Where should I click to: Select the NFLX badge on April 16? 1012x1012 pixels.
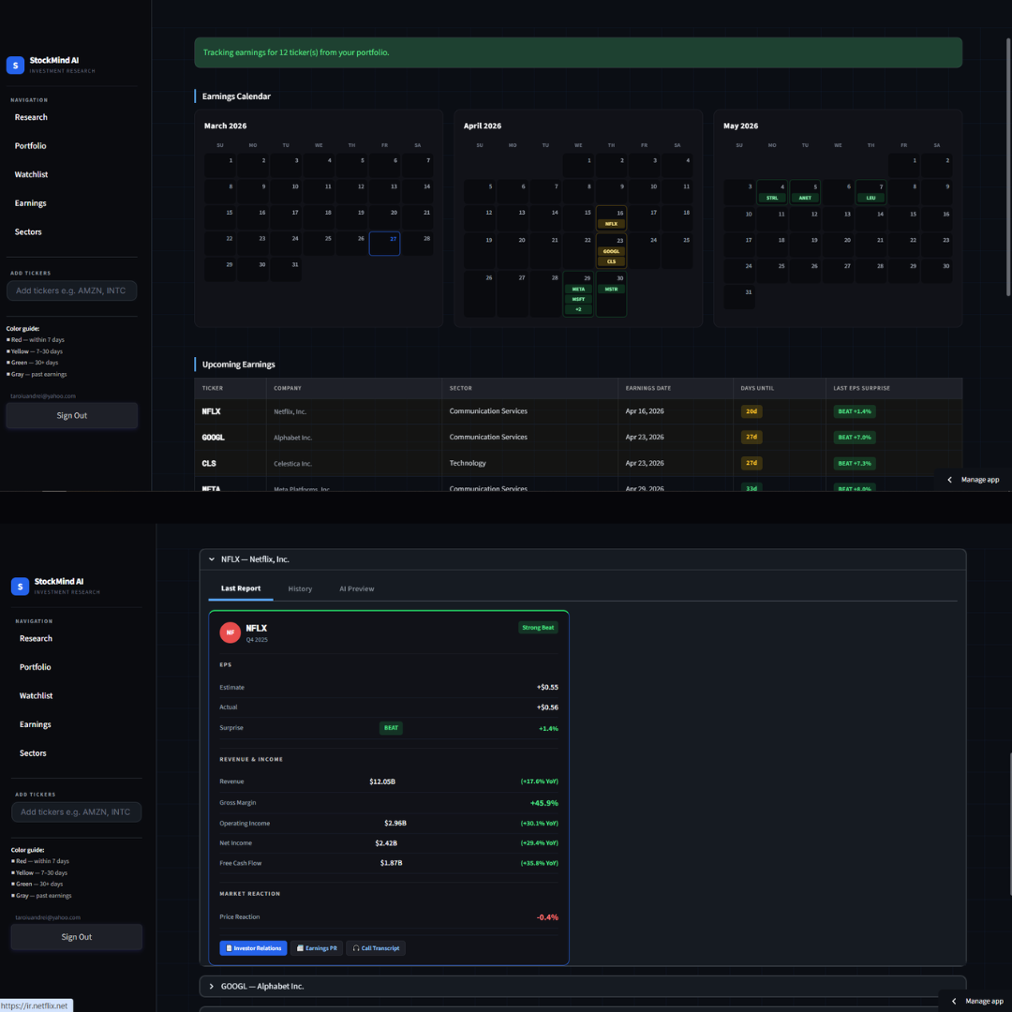pos(611,223)
